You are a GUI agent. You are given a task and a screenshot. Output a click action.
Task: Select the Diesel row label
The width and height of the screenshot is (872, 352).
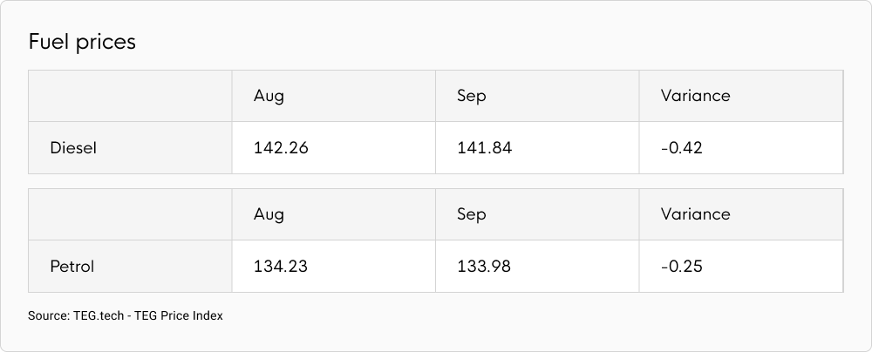click(73, 148)
